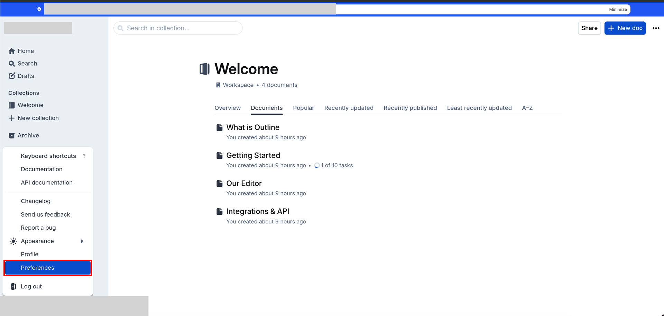Click the plus icon beside New collection
Image resolution: width=664 pixels, height=316 pixels.
click(x=12, y=118)
